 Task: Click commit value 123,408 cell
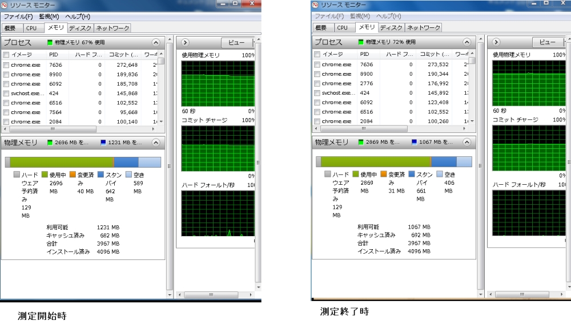pos(438,103)
